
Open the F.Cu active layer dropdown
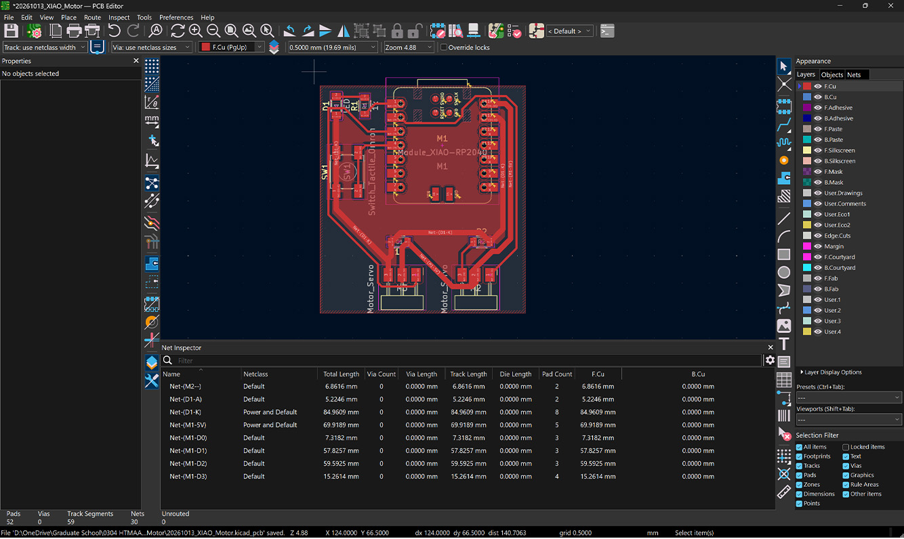point(231,47)
